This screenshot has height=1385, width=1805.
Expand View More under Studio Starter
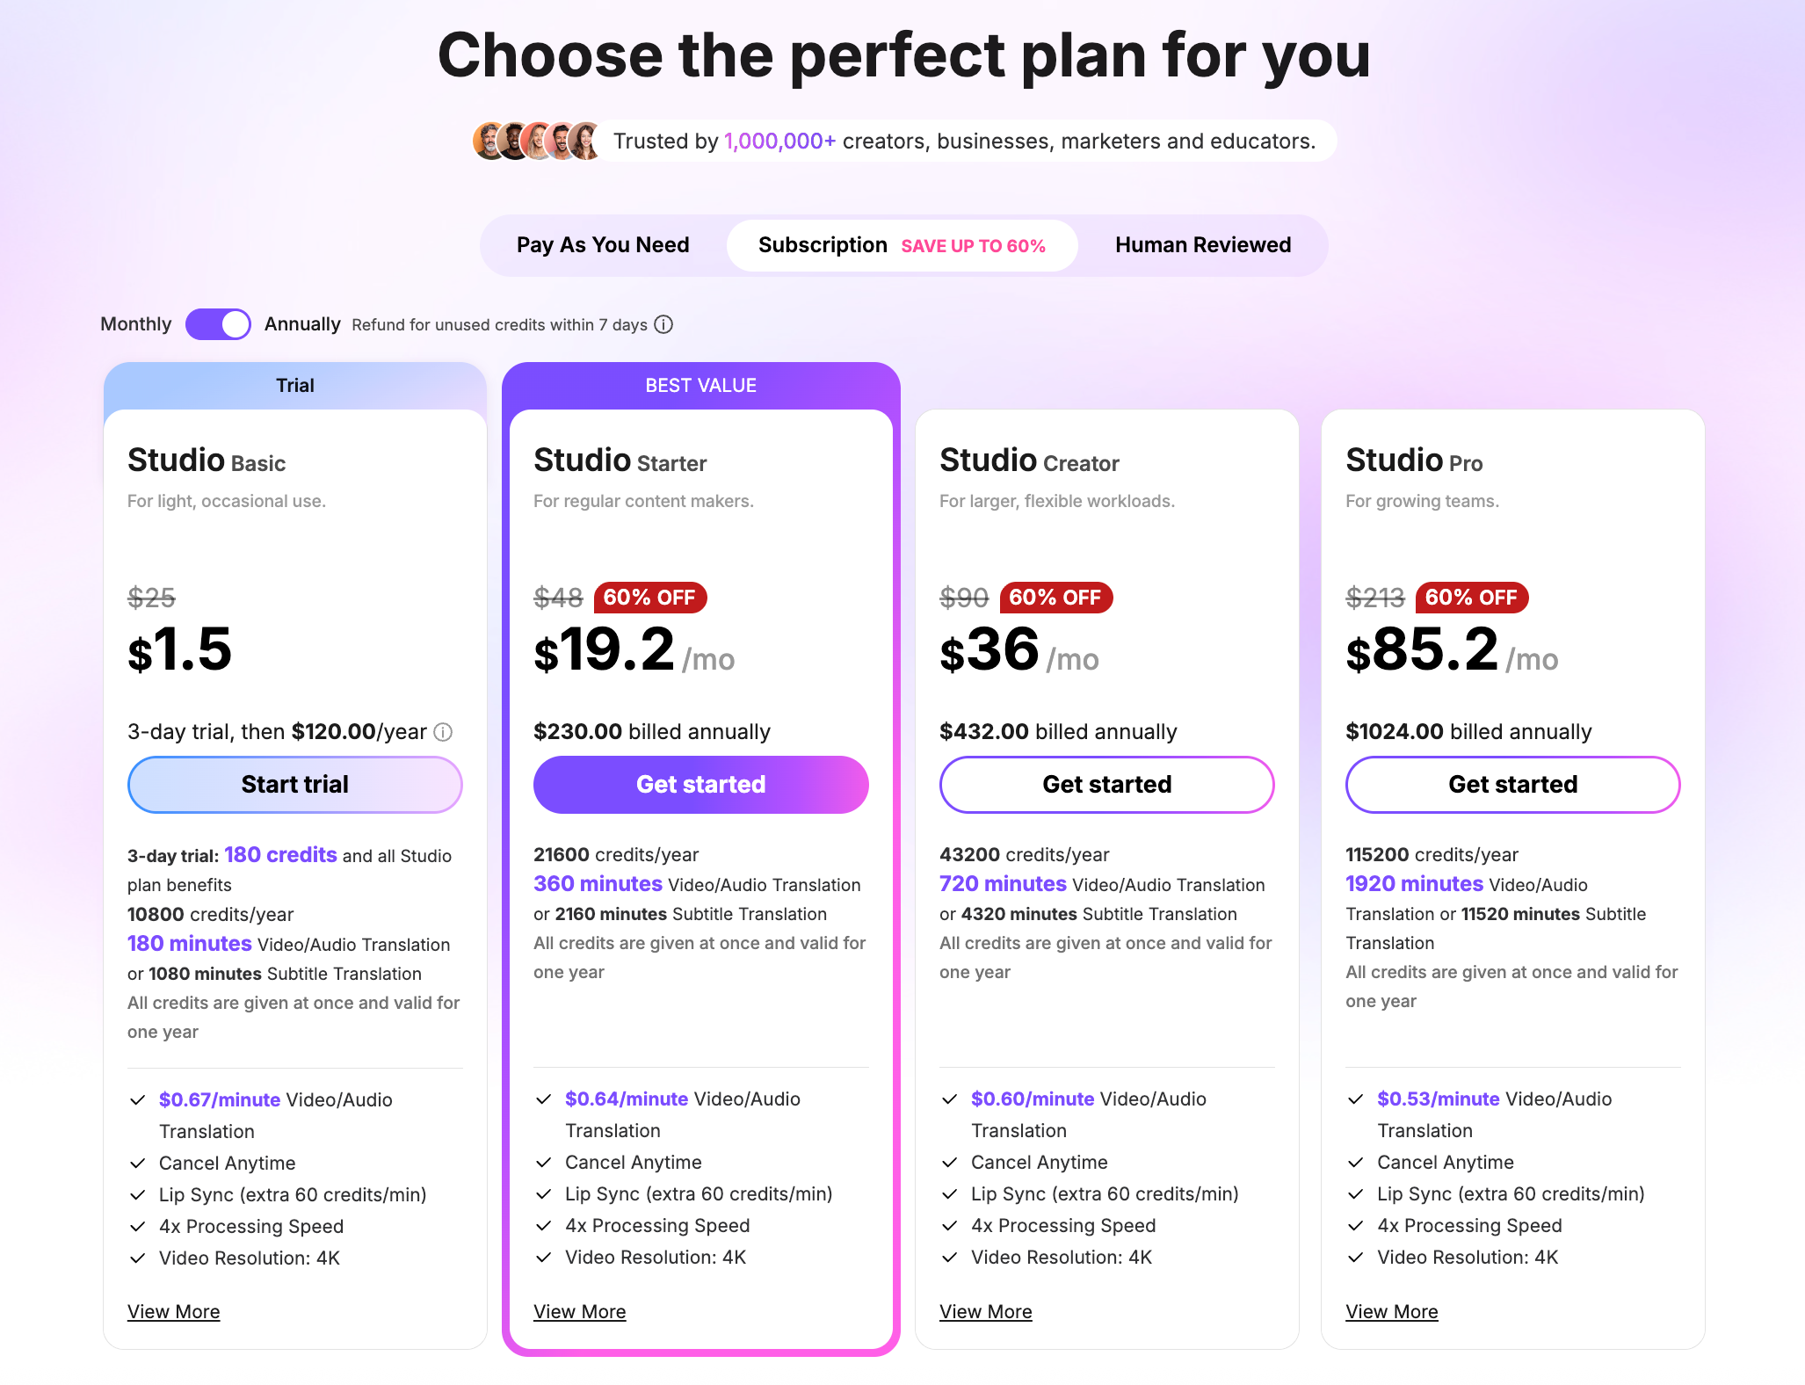click(580, 1312)
